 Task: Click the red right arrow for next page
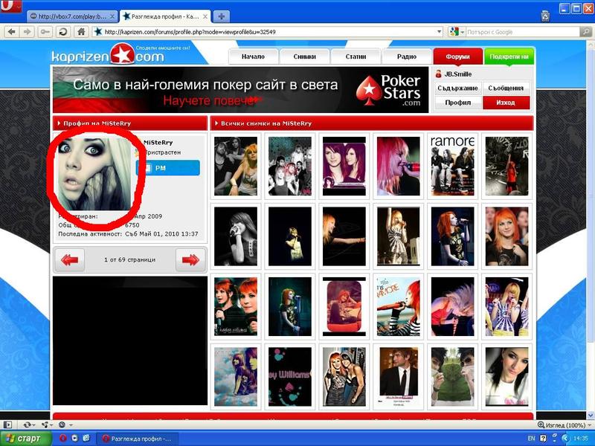[190, 259]
